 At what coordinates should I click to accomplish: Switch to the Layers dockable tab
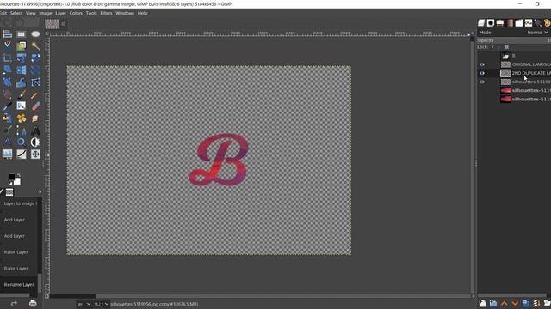click(x=481, y=23)
